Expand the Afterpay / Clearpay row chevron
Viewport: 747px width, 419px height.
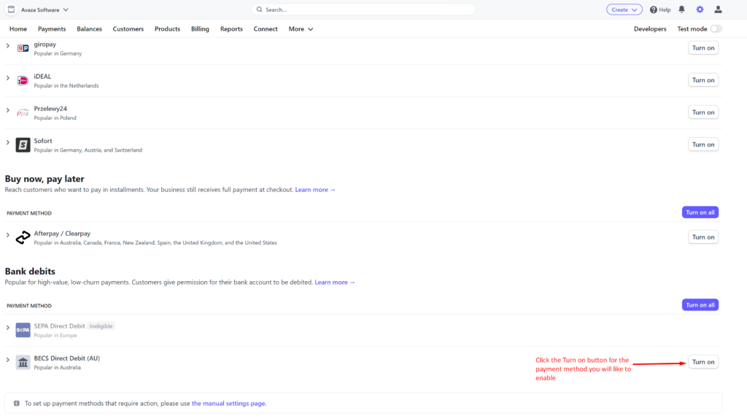pos(7,235)
